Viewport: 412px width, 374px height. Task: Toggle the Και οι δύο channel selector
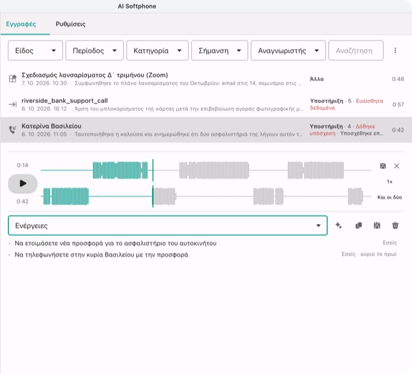coord(389,197)
